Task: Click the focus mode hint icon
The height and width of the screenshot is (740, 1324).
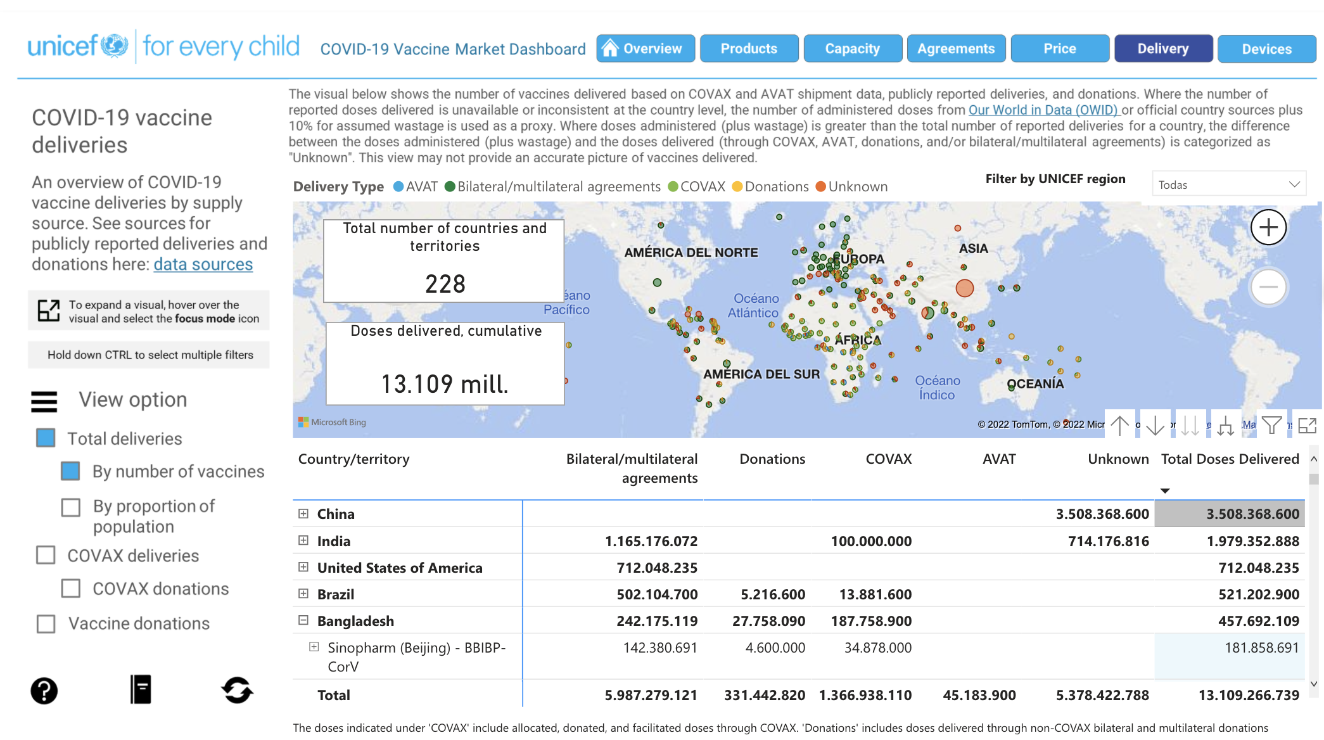Action: (49, 310)
